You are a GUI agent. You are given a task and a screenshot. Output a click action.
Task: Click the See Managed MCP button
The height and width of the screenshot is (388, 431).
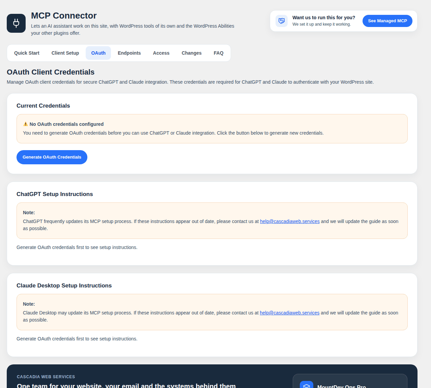coord(387,21)
